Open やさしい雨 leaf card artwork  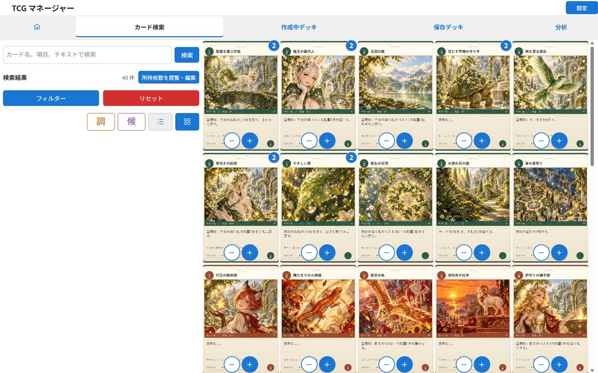(318, 195)
